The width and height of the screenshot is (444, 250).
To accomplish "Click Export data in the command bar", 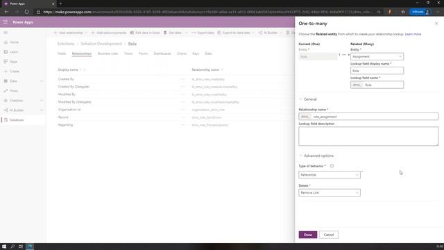I will click(203, 33).
